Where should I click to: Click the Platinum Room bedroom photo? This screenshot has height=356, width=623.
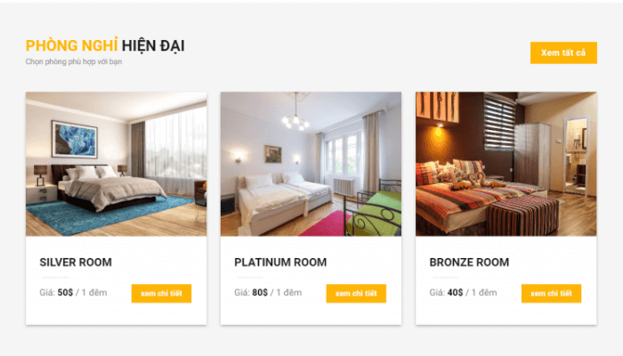311,164
